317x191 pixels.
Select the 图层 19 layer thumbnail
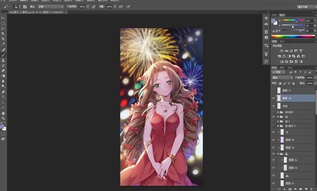click(282, 148)
